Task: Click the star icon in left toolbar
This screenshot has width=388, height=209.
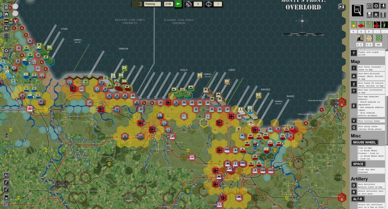Action: coord(6,28)
